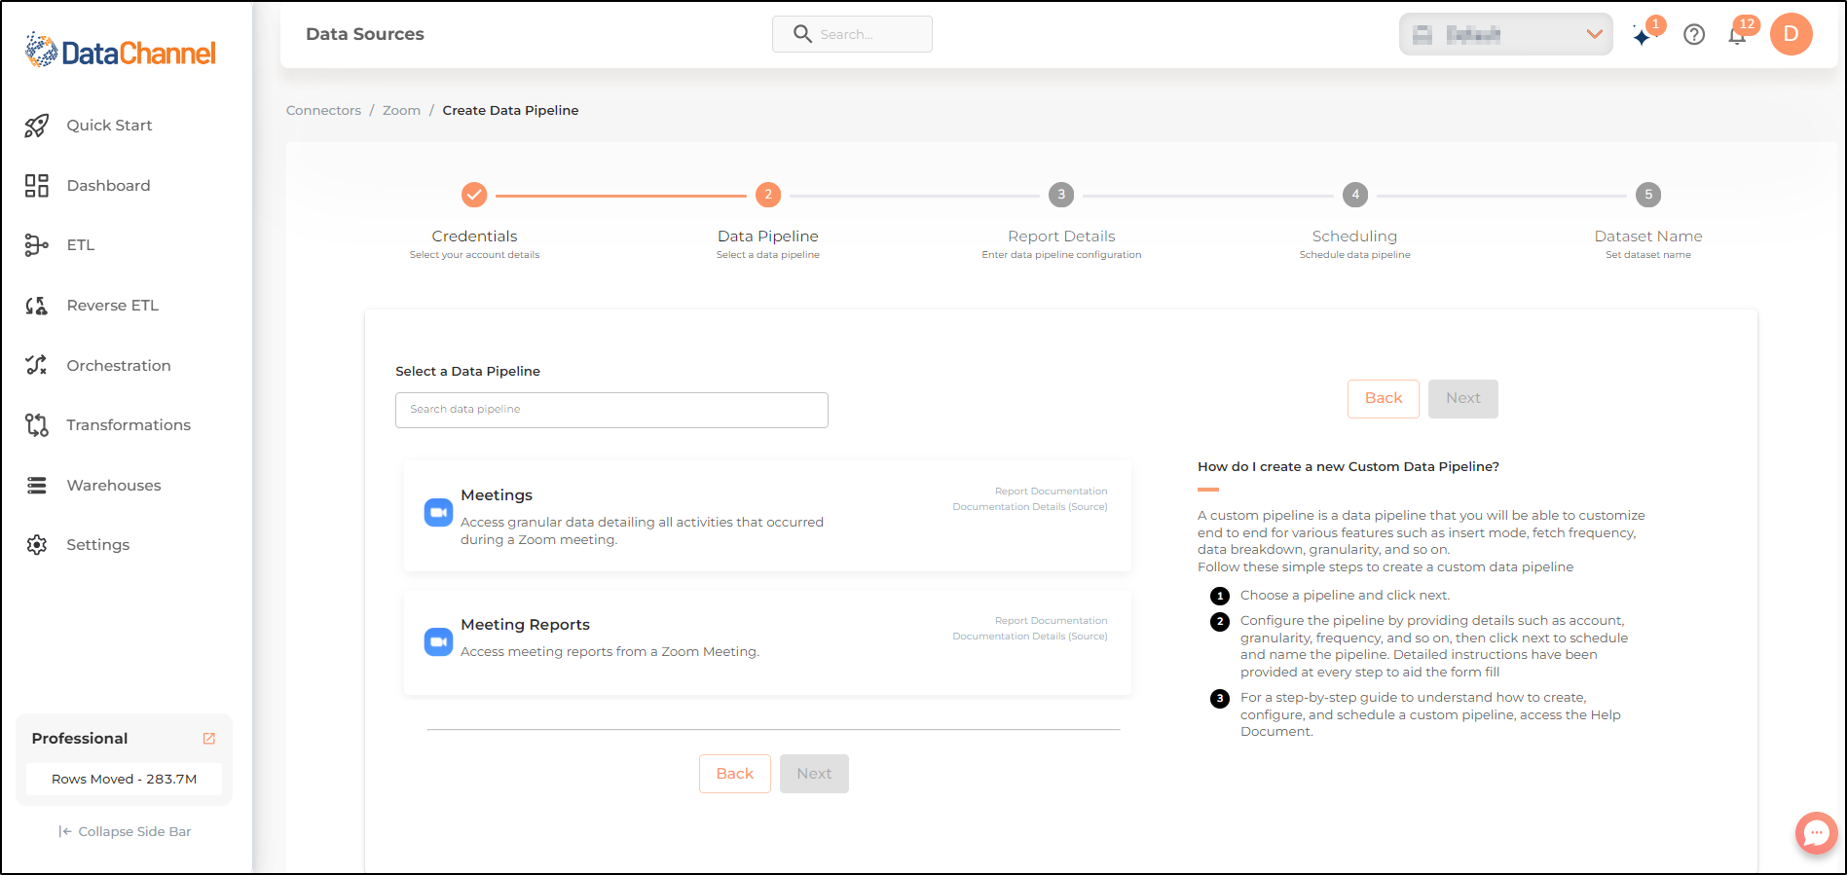Click the Reverse ETL icon
1847x875 pixels.
click(x=37, y=306)
